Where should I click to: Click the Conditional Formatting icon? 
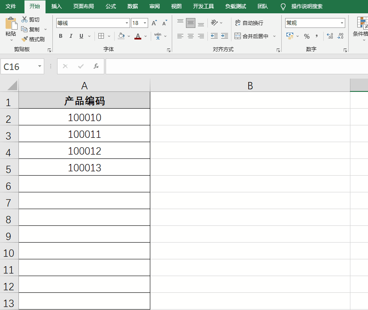pos(362,22)
